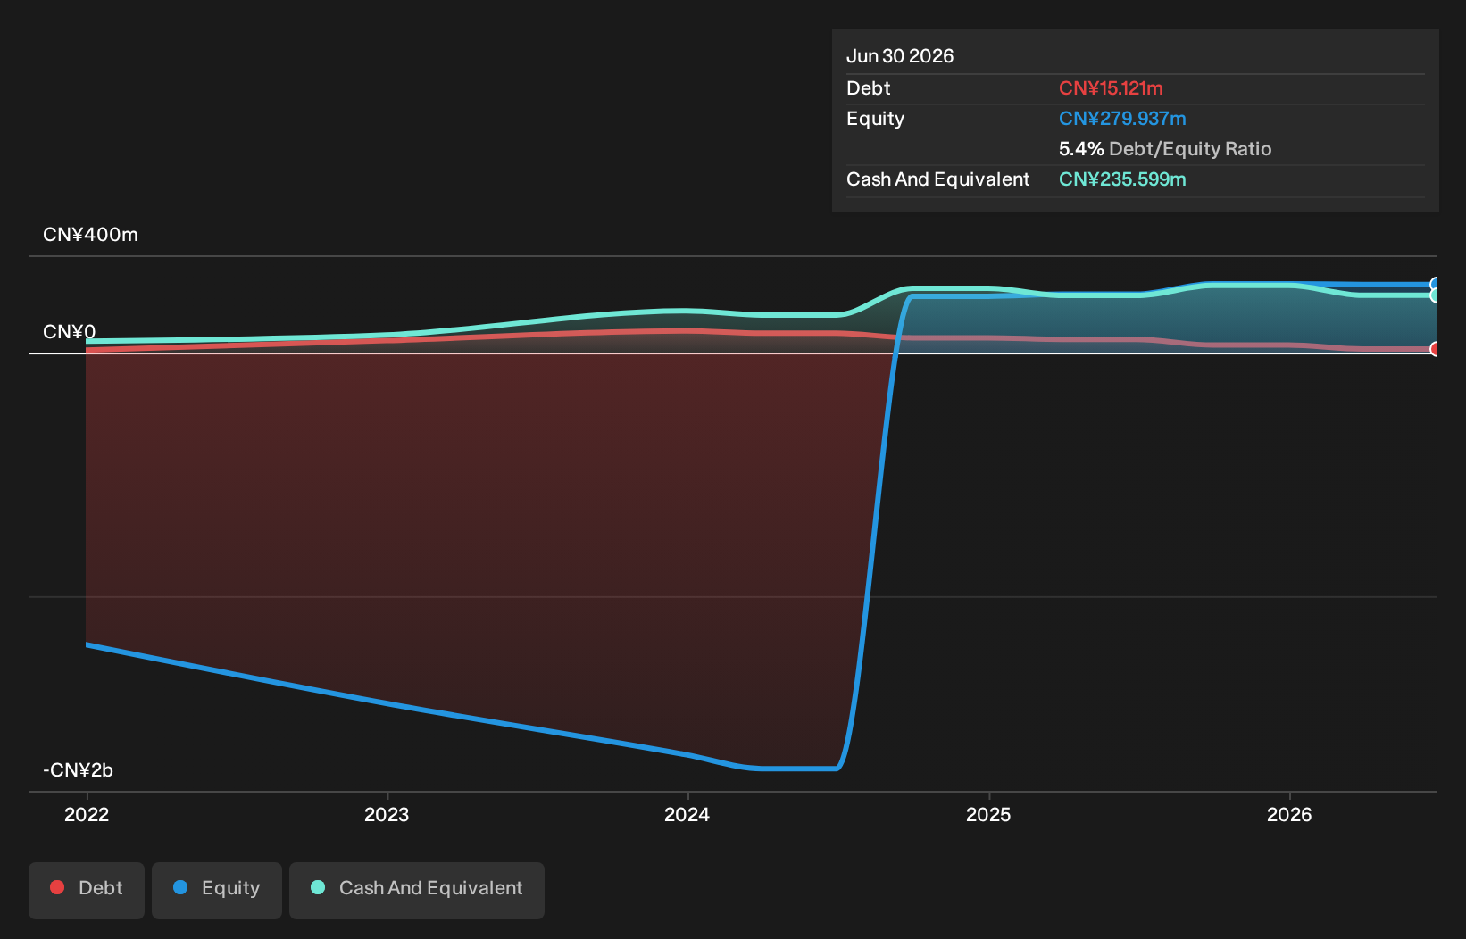Click the Cash And Equivalent tooltip label
This screenshot has height=939, width=1466.
click(x=938, y=179)
